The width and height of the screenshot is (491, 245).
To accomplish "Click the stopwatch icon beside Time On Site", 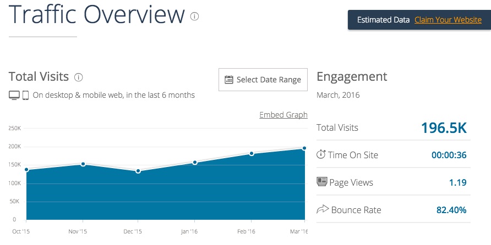I will tap(321, 154).
